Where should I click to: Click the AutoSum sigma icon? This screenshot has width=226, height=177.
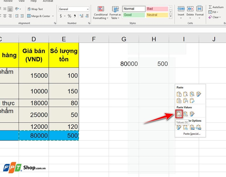(210, 7)
